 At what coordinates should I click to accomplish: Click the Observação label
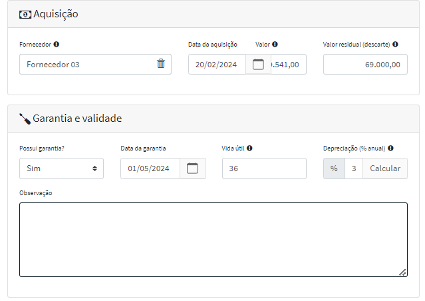tap(36, 193)
